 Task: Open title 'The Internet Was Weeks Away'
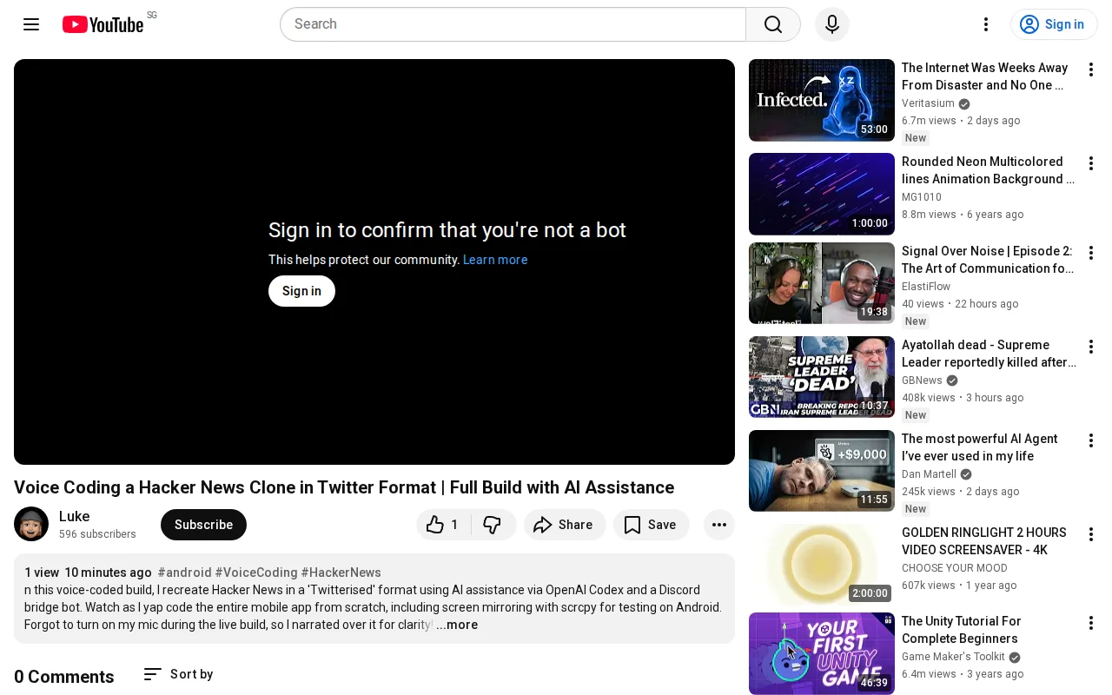click(x=985, y=76)
